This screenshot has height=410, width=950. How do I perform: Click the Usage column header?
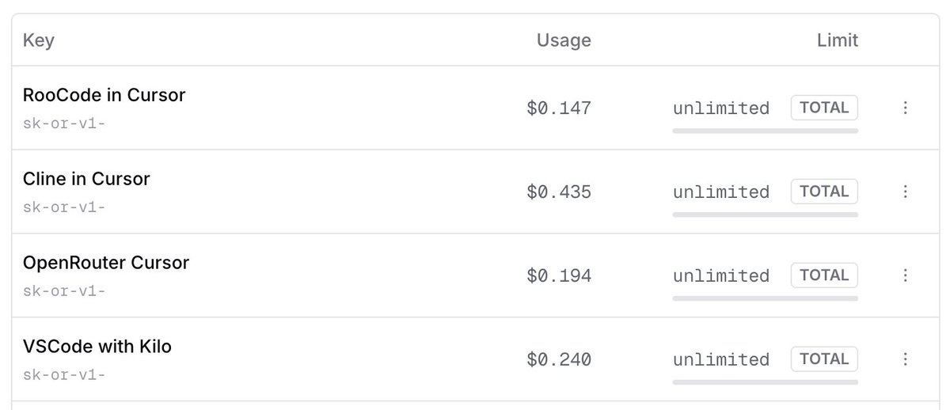coord(564,40)
